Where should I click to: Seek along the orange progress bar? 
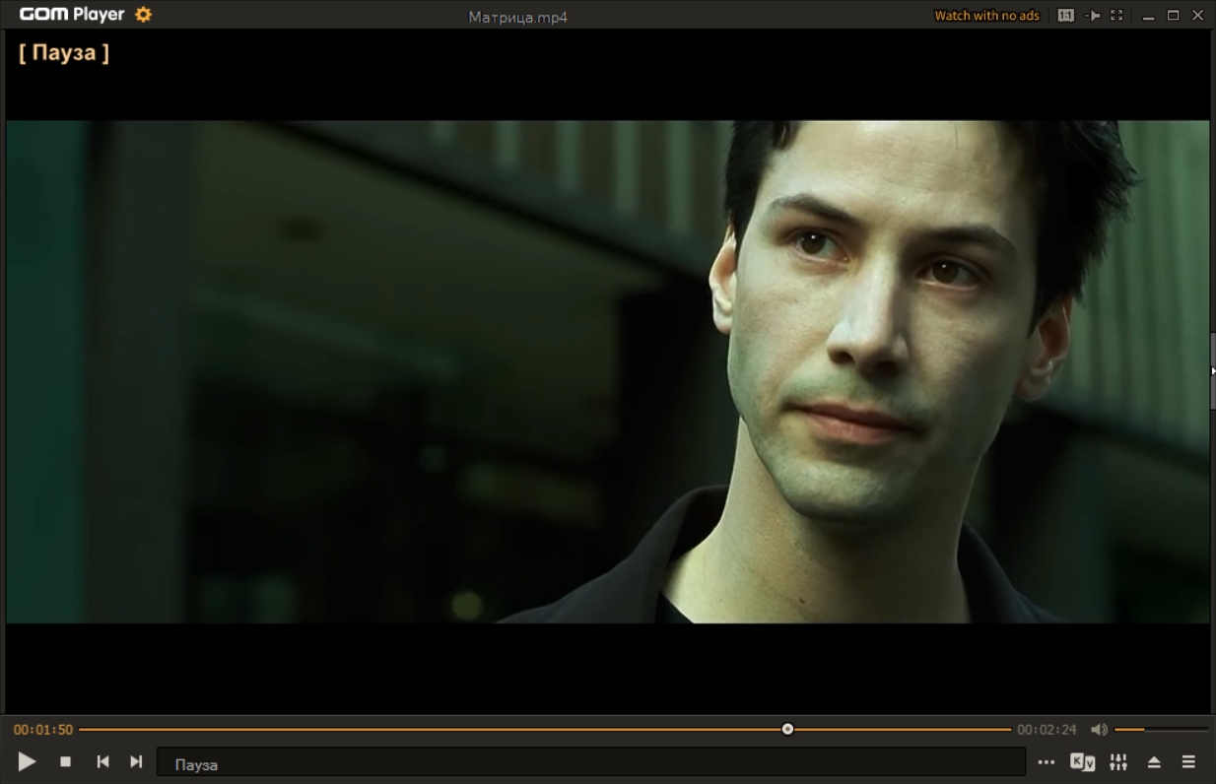(x=545, y=730)
